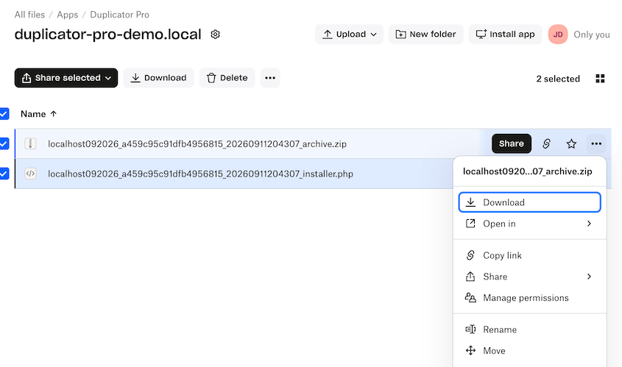This screenshot has width=622, height=367.
Task: Click the installer.php file name
Action: (x=200, y=174)
